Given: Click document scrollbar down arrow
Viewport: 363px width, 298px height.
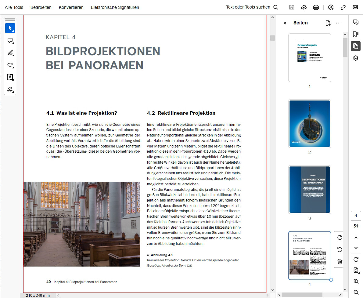Looking at the screenshot, I should point(272,290).
